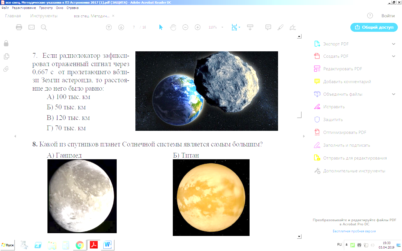Go to previous page with up arrow
402x251 pixels.
(109, 27)
